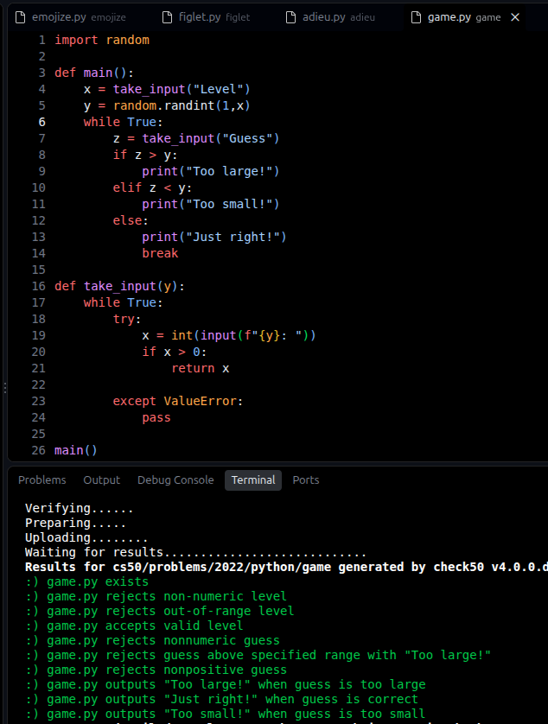Click the file icon on adieu.py tab
The image size is (548, 724).
(290, 17)
